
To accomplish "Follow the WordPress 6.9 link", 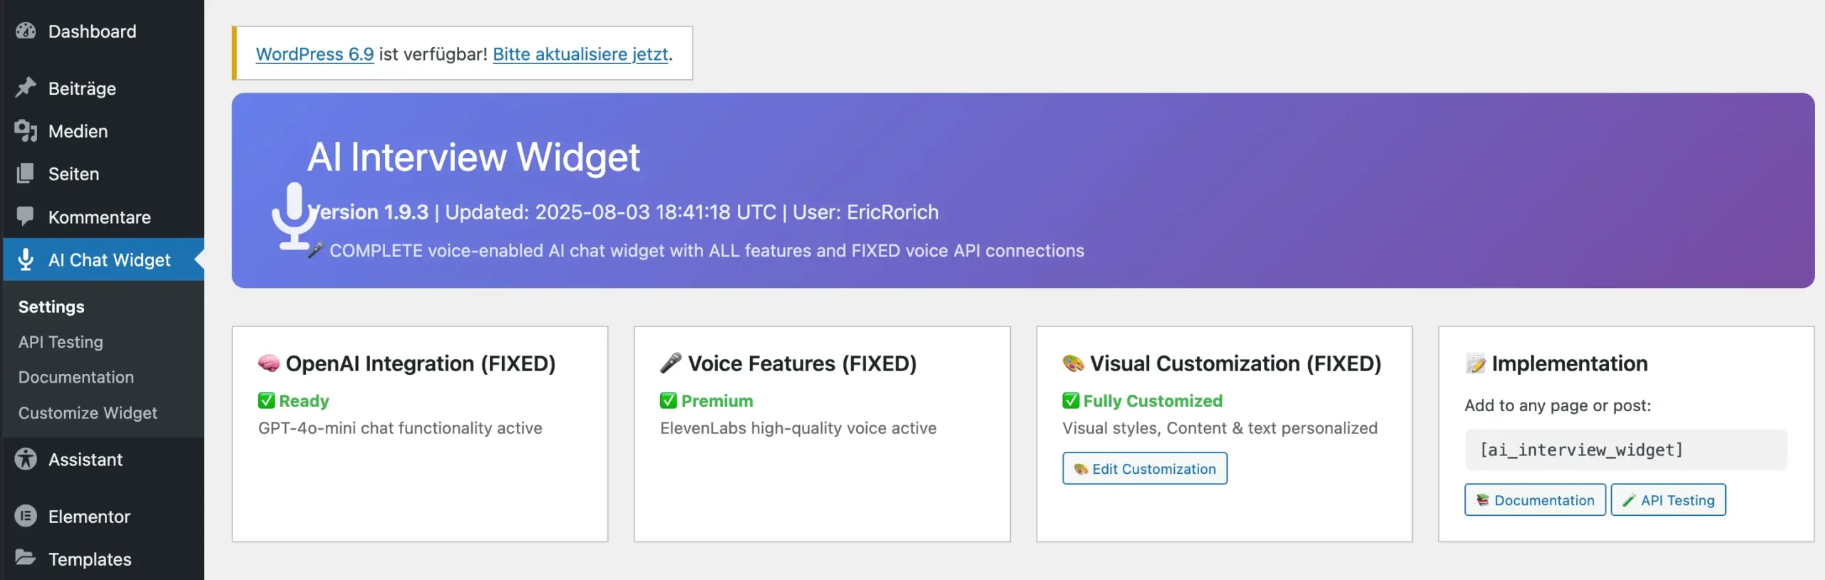I will (314, 54).
